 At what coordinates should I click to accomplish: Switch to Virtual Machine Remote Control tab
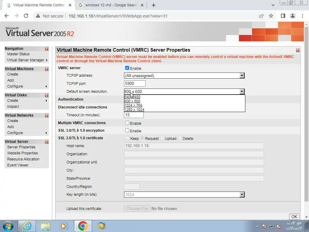coord(39,5)
